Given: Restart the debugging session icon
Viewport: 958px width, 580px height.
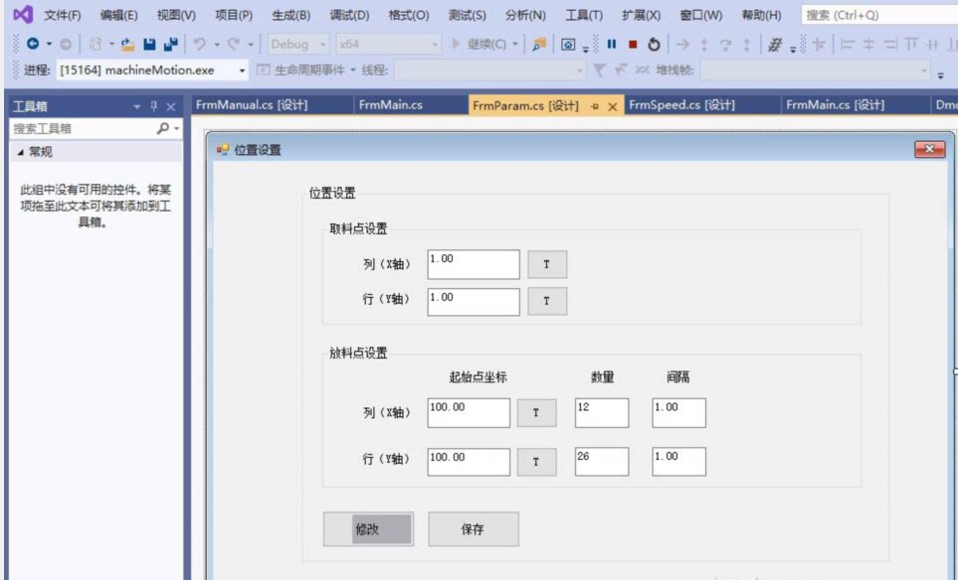Looking at the screenshot, I should tap(654, 45).
